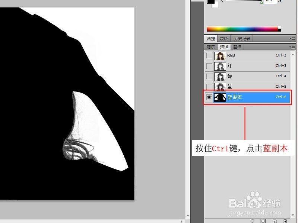Click the 红 channel thumbnail
This screenshot has height=223, width=298.
click(x=220, y=66)
